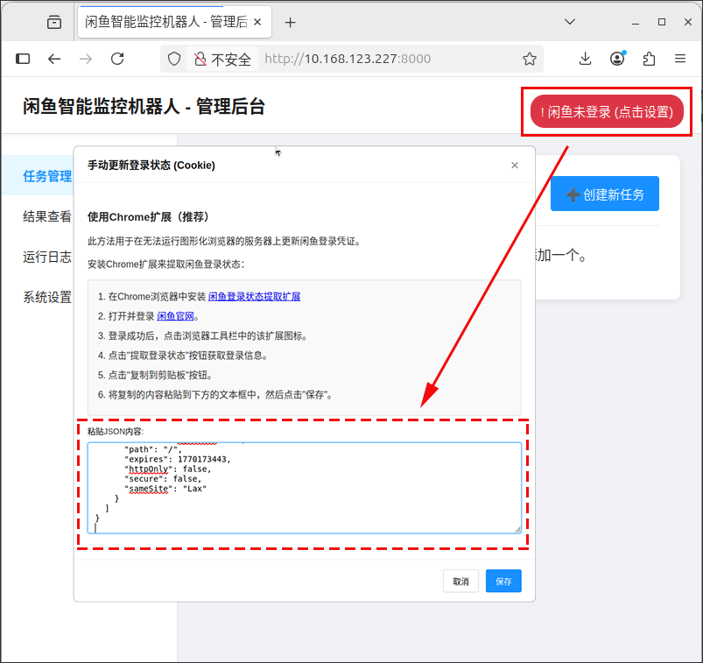The image size is (703, 663).
Task: Open the Firefox View icon beside tabs
Action: point(54,22)
